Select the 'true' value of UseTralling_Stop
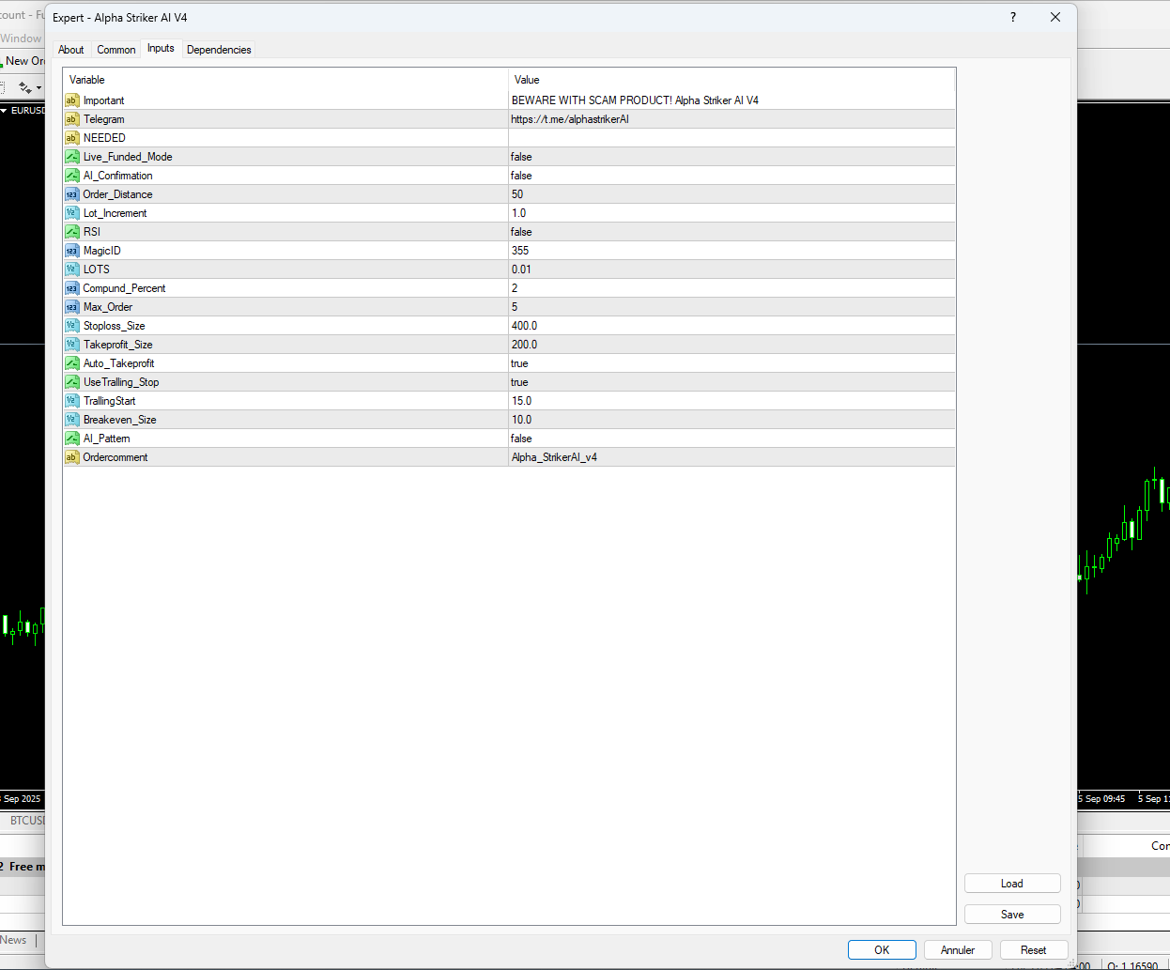Viewport: 1170px width, 970px height. coord(731,382)
